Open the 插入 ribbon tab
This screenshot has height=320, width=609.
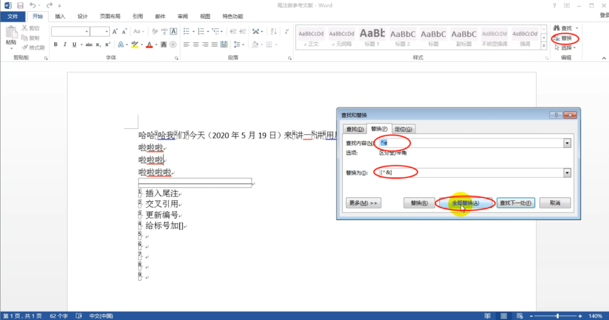[60, 16]
